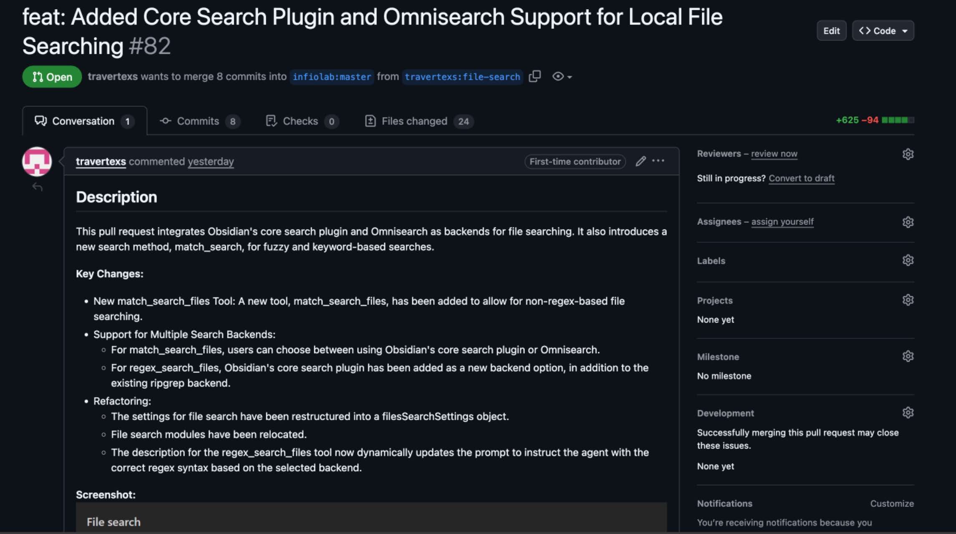Viewport: 956px width, 534px height.
Task: Switch to the Files changed tab
Action: (419, 121)
